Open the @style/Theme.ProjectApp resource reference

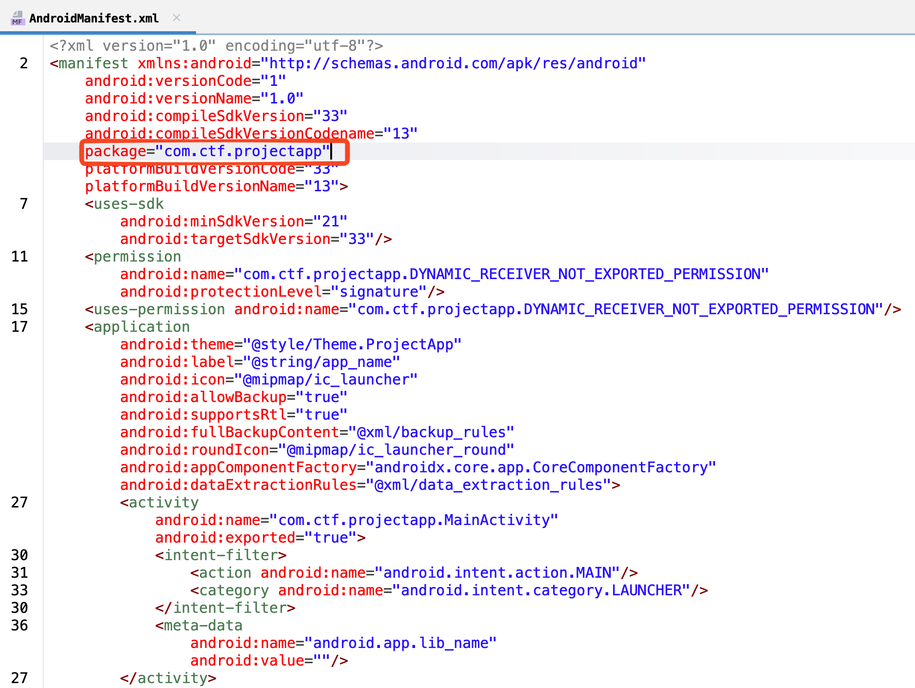356,344
